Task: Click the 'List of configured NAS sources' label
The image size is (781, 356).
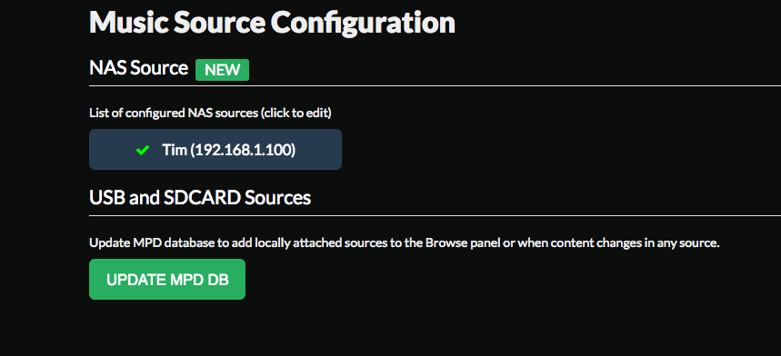Action: [x=174, y=113]
